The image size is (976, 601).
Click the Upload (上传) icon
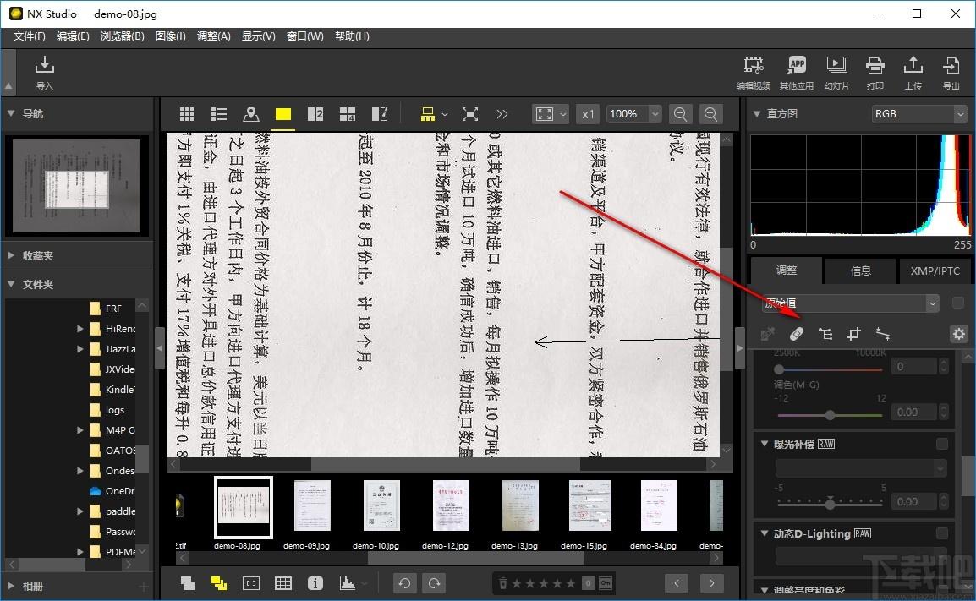click(x=913, y=72)
